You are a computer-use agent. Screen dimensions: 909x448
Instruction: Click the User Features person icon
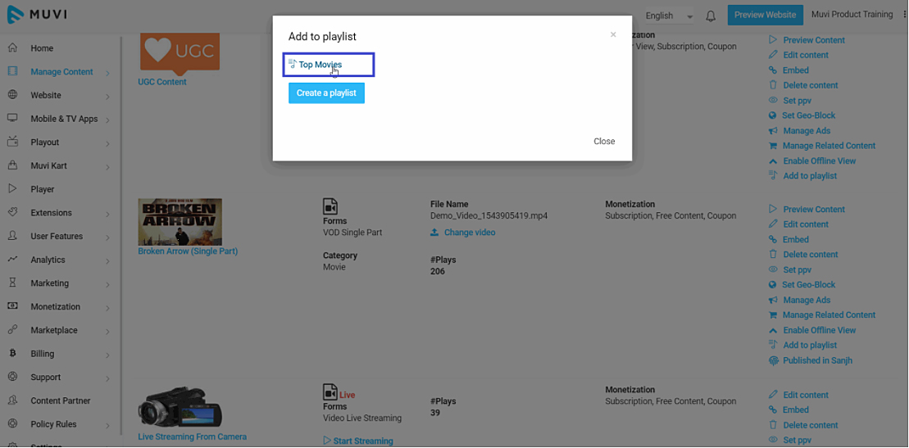[x=12, y=235]
